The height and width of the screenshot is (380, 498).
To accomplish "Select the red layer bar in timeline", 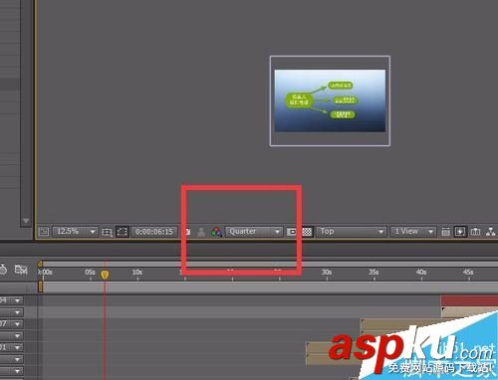I will tap(469, 300).
